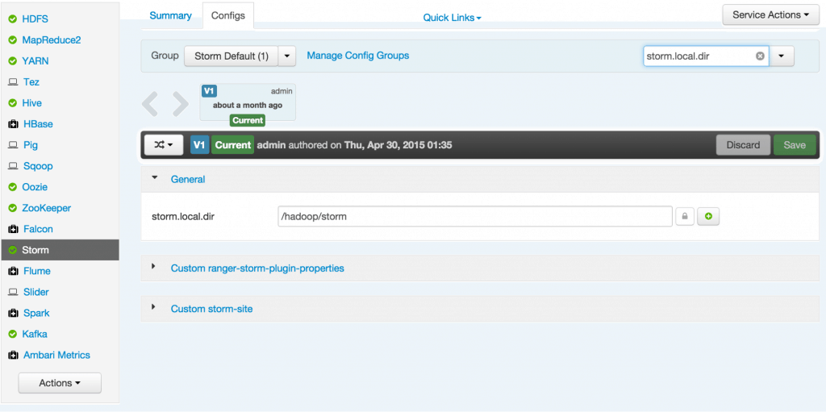Open the Service Actions dropdown

click(770, 15)
